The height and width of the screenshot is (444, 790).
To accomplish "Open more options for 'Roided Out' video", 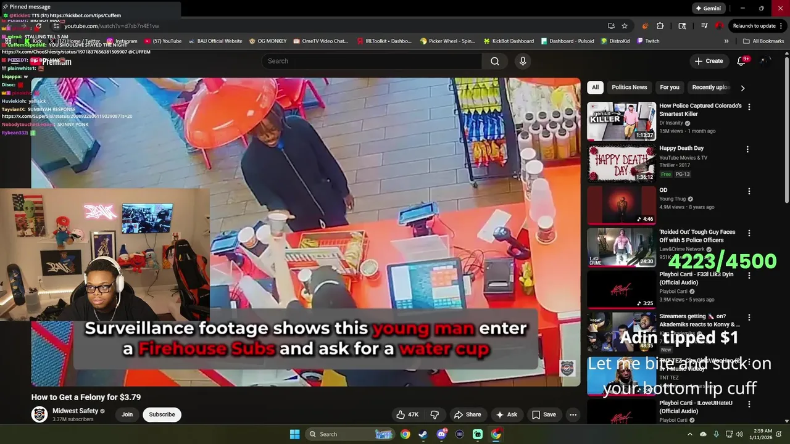I will 749,233.
